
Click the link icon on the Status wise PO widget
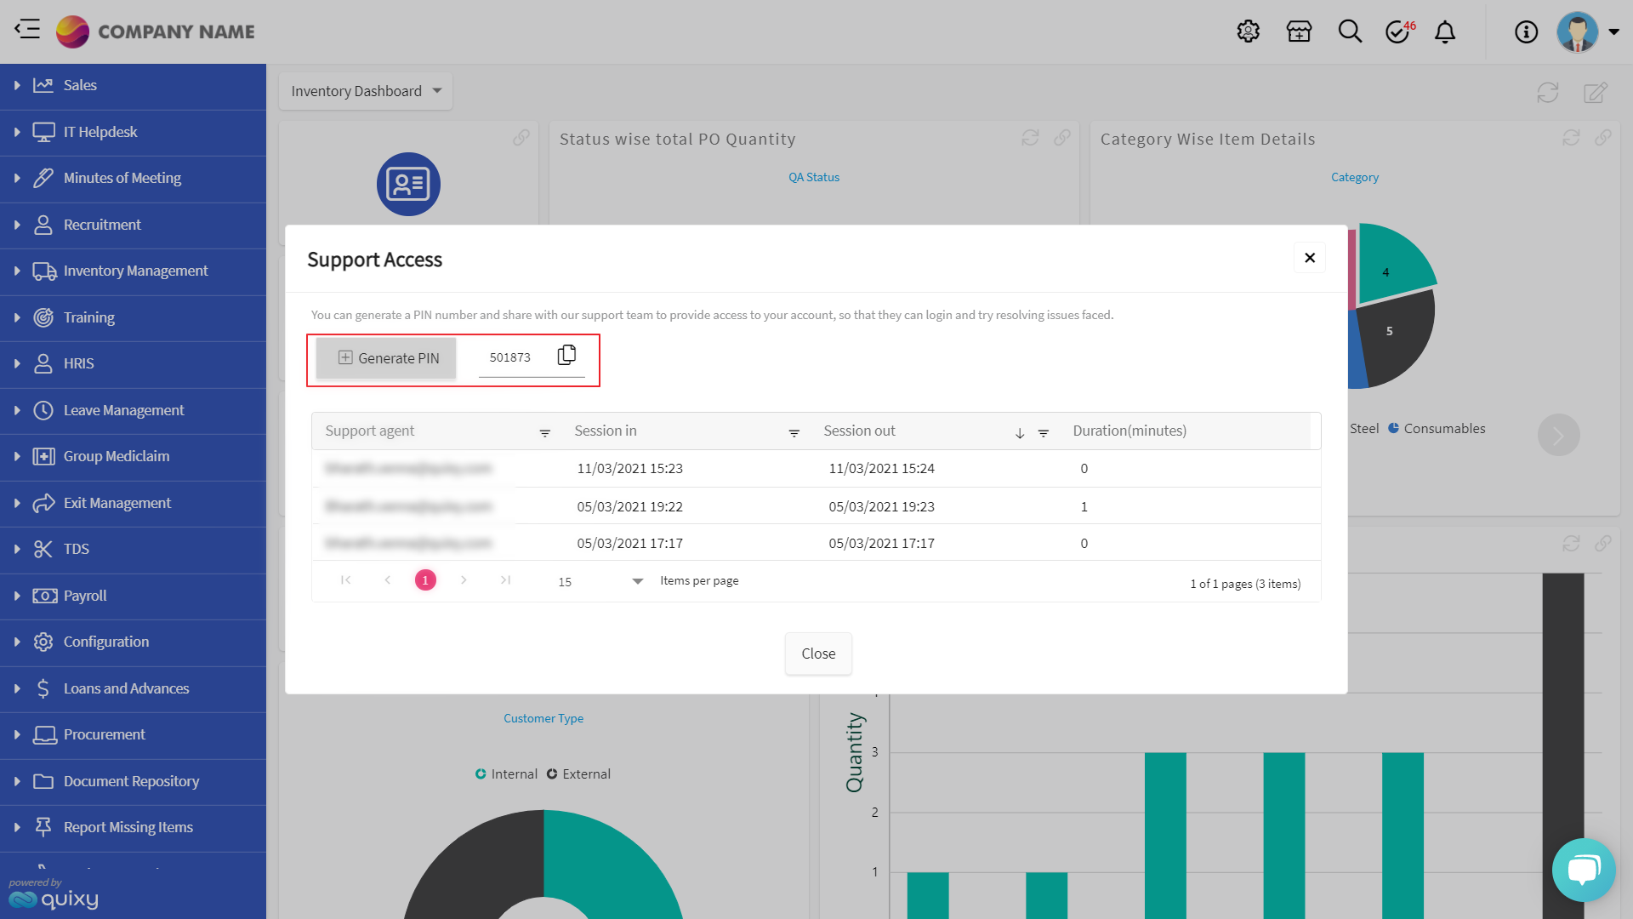point(1062,138)
